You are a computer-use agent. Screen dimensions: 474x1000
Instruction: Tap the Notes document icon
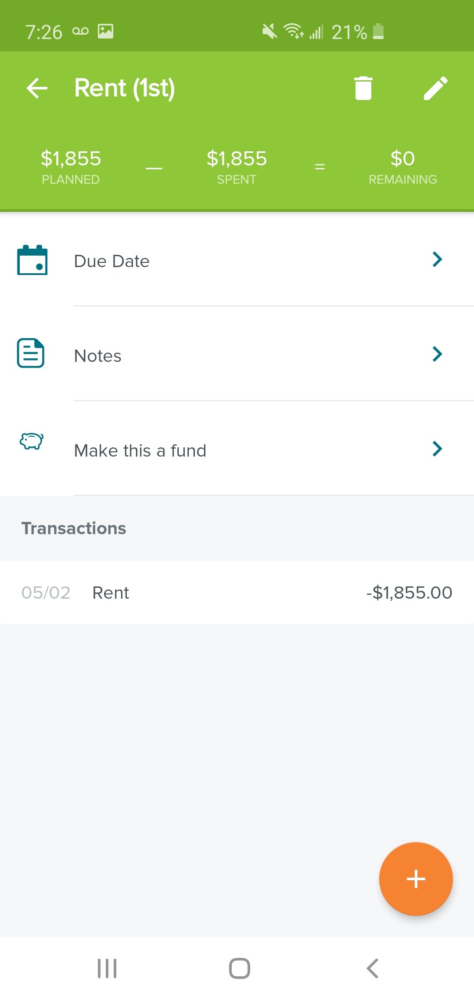click(31, 353)
